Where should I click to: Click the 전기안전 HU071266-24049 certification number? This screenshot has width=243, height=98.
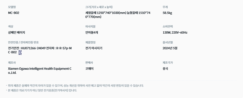tap(27, 48)
